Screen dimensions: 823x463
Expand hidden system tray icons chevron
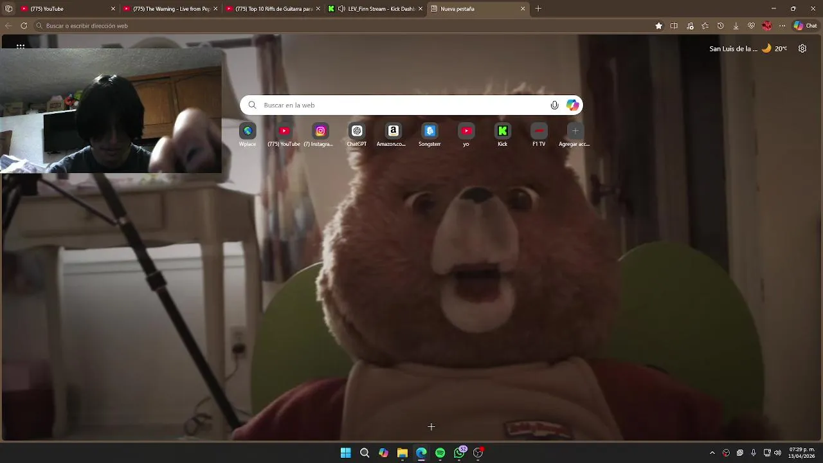[x=712, y=453]
